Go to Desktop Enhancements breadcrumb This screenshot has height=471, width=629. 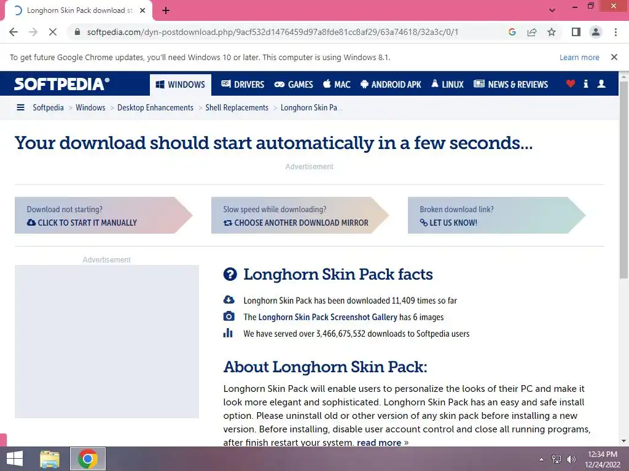tap(155, 107)
